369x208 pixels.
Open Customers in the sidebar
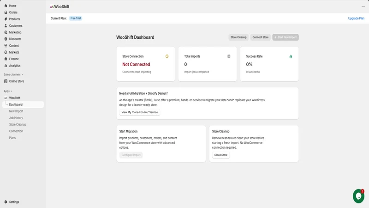coord(16,25)
